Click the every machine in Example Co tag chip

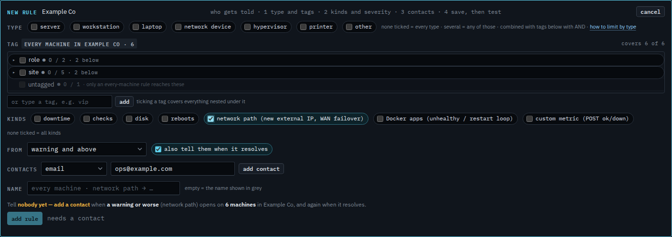[x=79, y=44]
